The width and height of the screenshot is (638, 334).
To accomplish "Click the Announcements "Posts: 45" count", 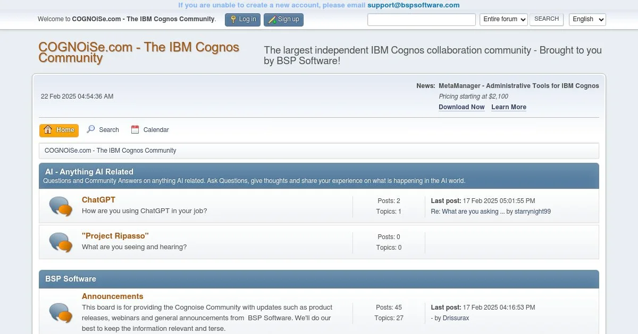I will (389, 307).
